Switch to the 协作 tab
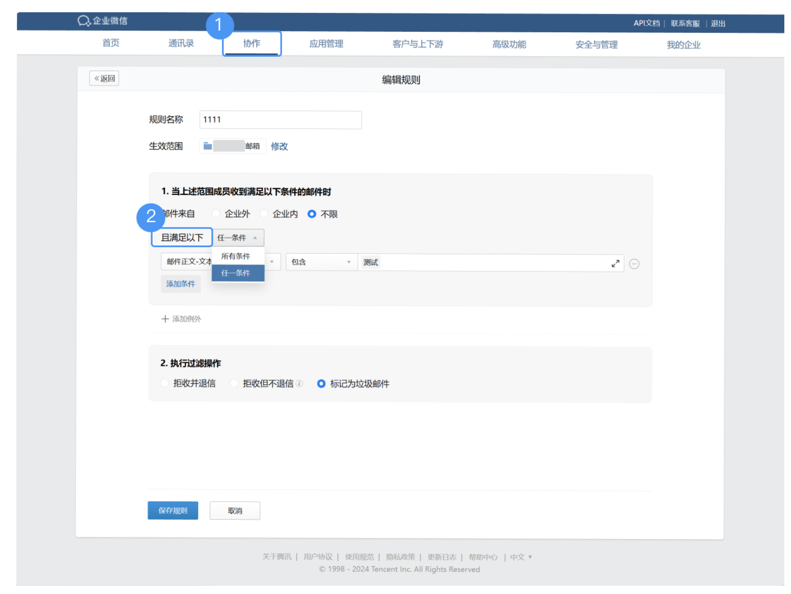The image size is (791, 594). pyautogui.click(x=251, y=43)
